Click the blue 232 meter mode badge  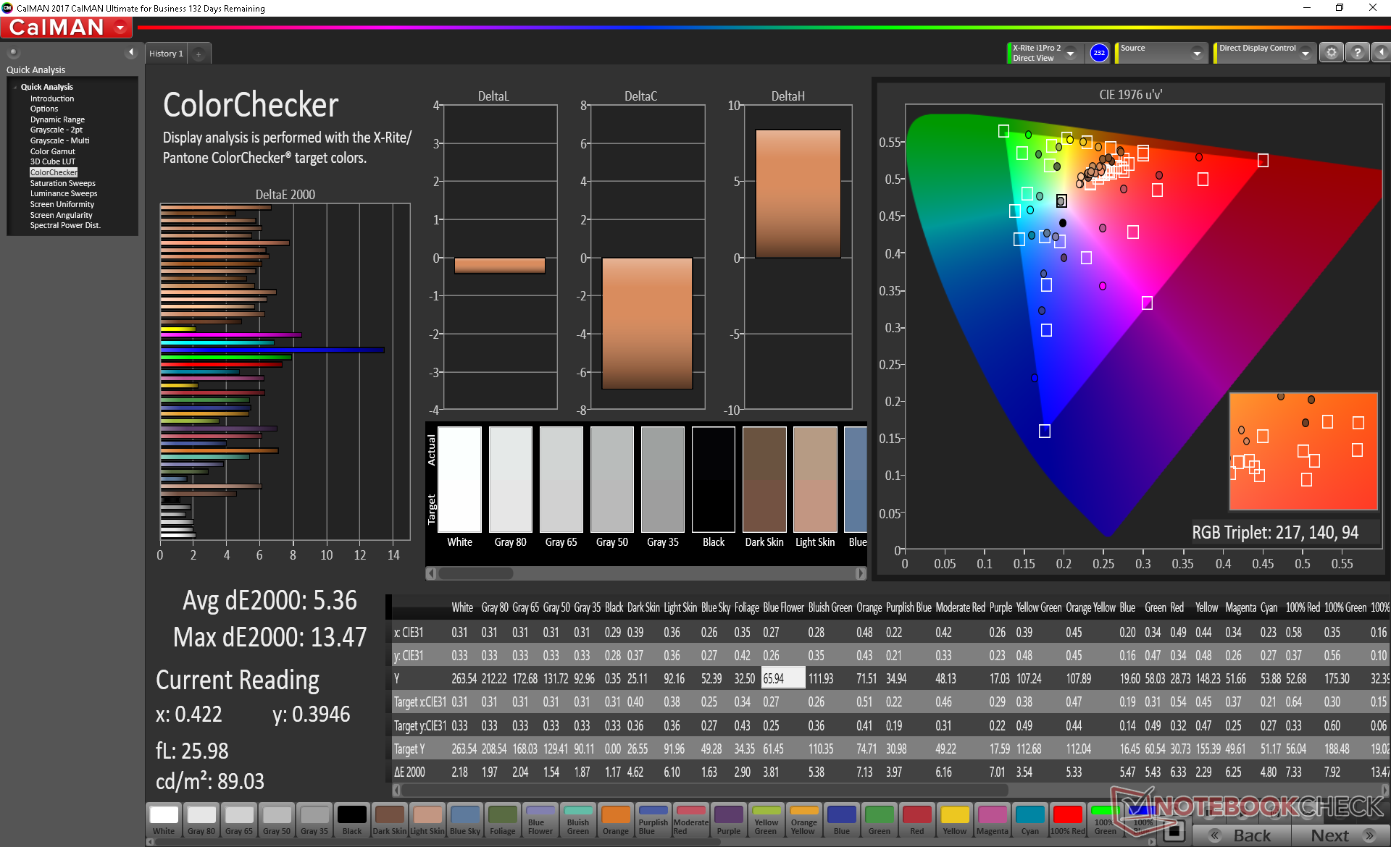[1099, 53]
